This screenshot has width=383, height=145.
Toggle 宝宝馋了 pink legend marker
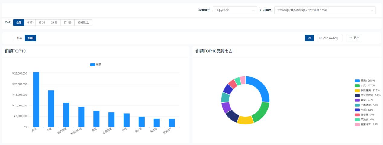(357, 124)
